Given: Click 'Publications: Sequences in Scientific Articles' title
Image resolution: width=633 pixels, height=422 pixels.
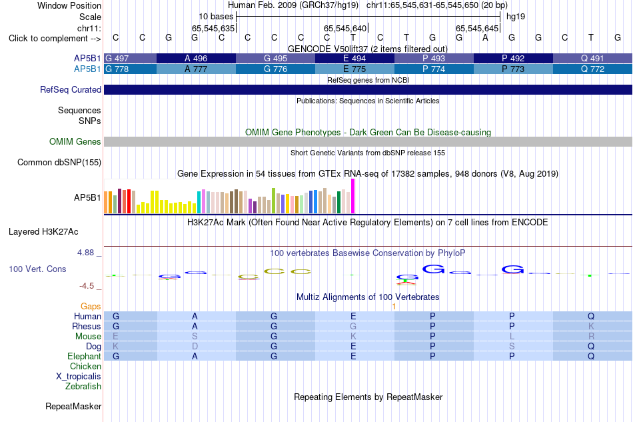Looking at the screenshot, I should point(368,101).
